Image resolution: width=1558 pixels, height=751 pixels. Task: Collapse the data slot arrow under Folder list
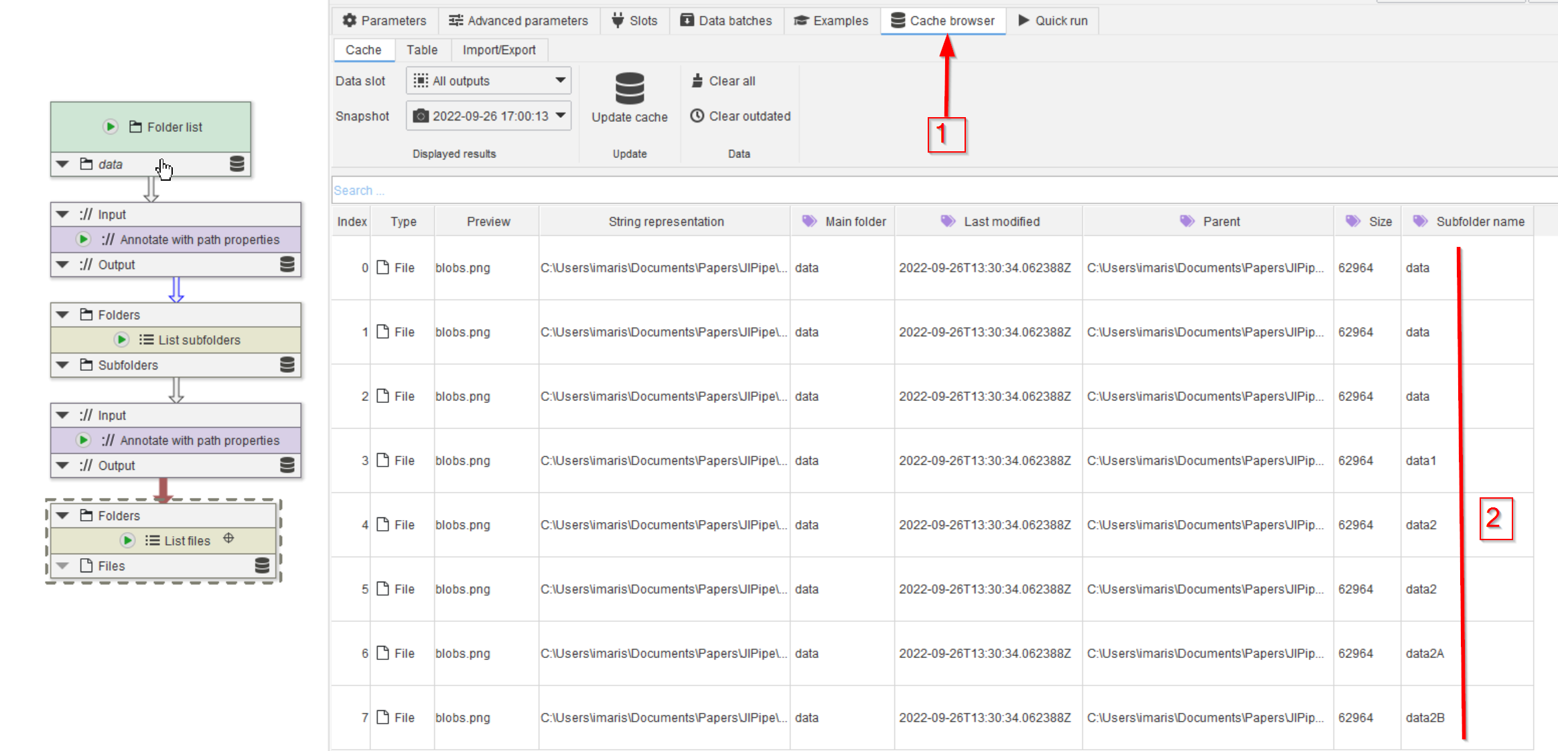pos(63,164)
